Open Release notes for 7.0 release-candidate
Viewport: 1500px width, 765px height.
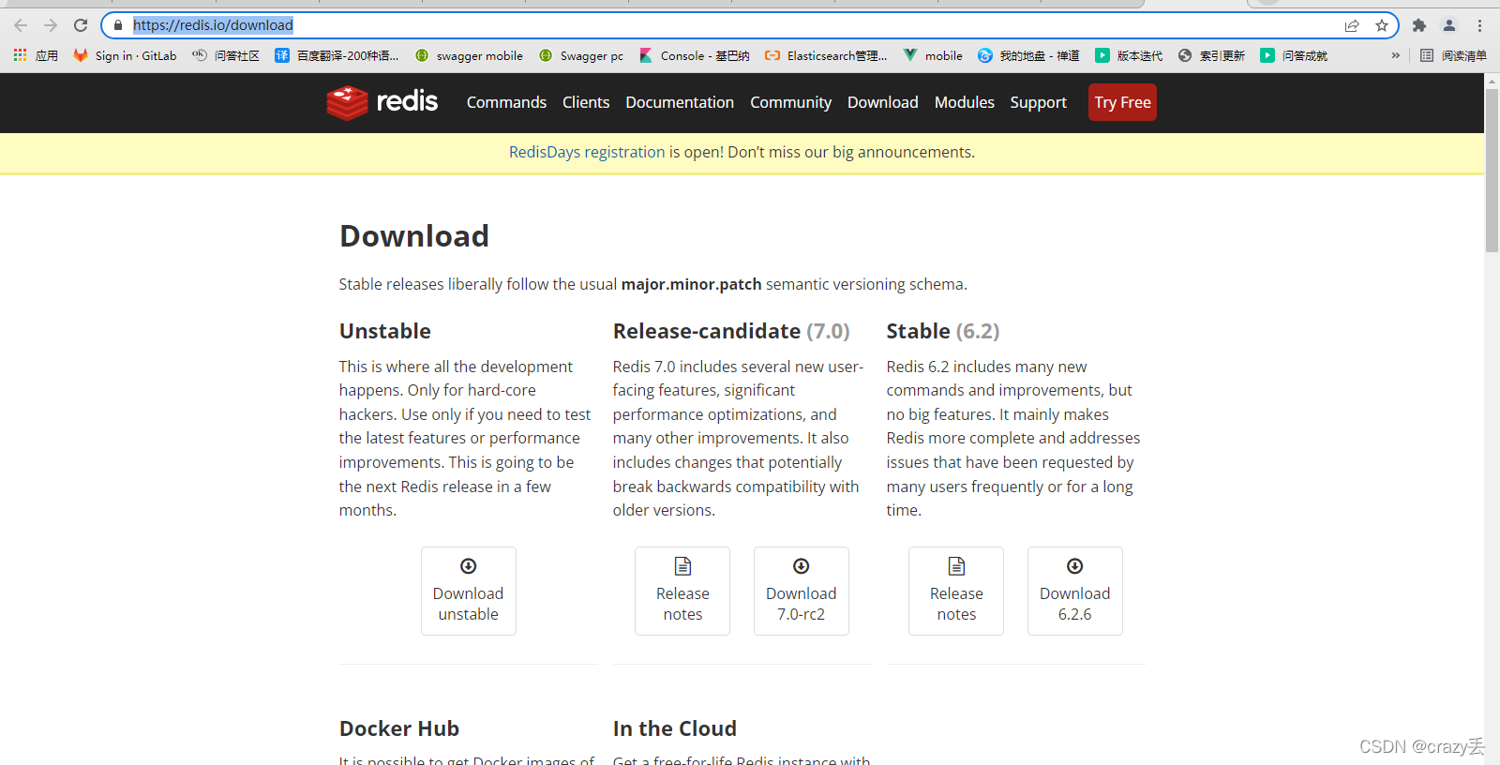[682, 591]
